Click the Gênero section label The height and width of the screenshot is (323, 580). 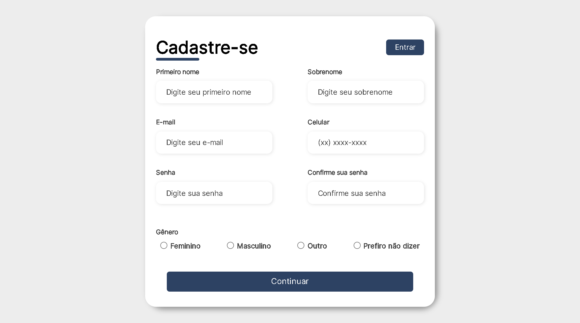(x=167, y=232)
